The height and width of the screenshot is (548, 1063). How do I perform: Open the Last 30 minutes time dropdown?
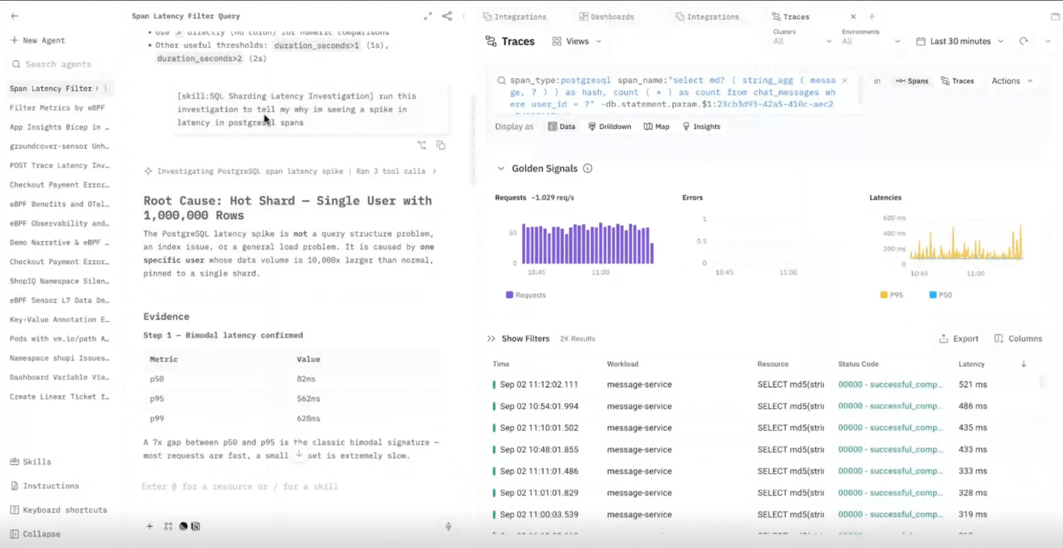point(960,42)
